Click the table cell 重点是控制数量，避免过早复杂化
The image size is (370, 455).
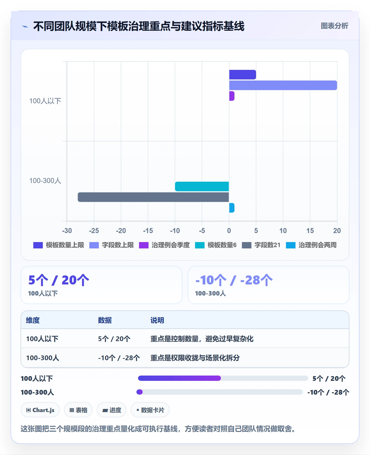coord(202,339)
